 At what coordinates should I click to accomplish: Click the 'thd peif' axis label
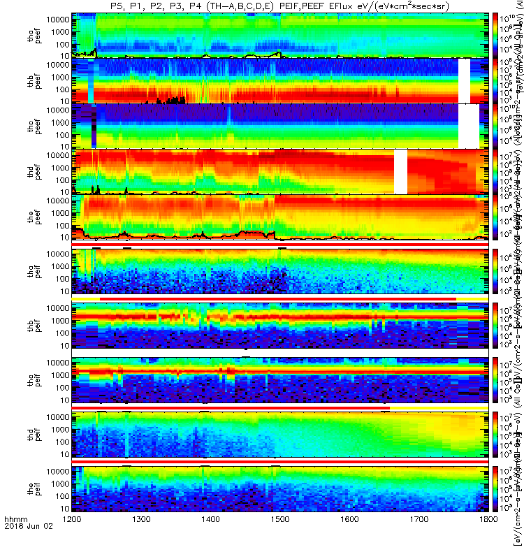pyautogui.click(x=34, y=435)
